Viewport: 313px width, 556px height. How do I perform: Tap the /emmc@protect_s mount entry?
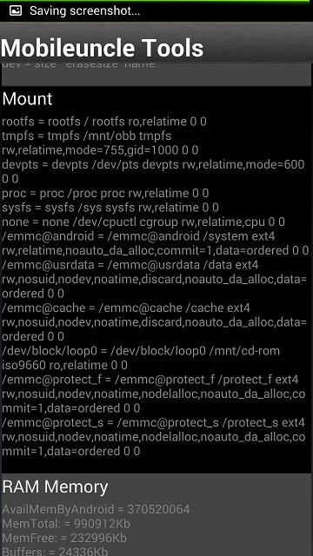pyautogui.click(x=154, y=436)
